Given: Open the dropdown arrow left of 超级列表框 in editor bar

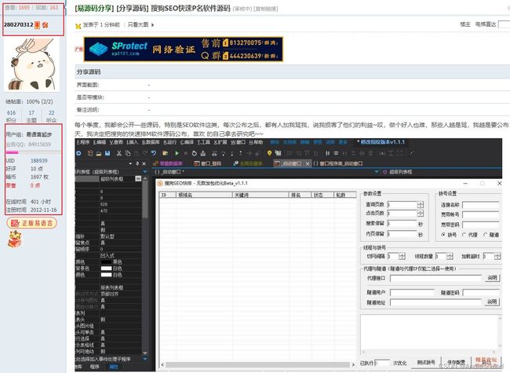Looking at the screenshot, I should coord(377,171).
